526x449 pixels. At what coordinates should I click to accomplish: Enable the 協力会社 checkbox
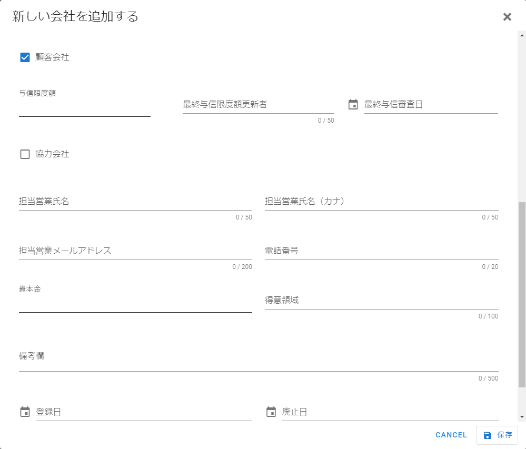coord(24,154)
